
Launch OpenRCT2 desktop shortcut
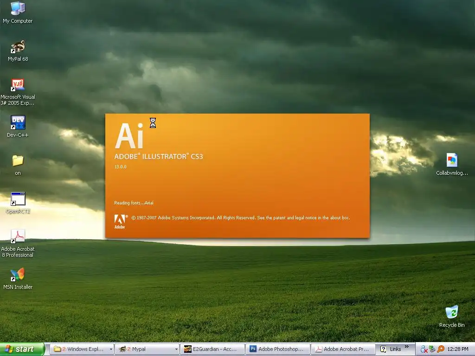click(18, 203)
